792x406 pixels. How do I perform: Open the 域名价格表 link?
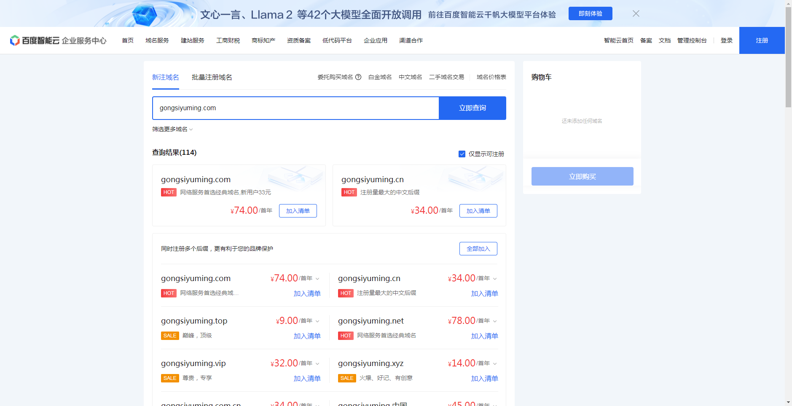pos(491,77)
